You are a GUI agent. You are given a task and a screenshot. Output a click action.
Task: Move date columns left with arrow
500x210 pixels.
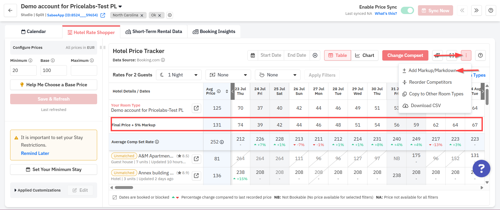(x=233, y=91)
